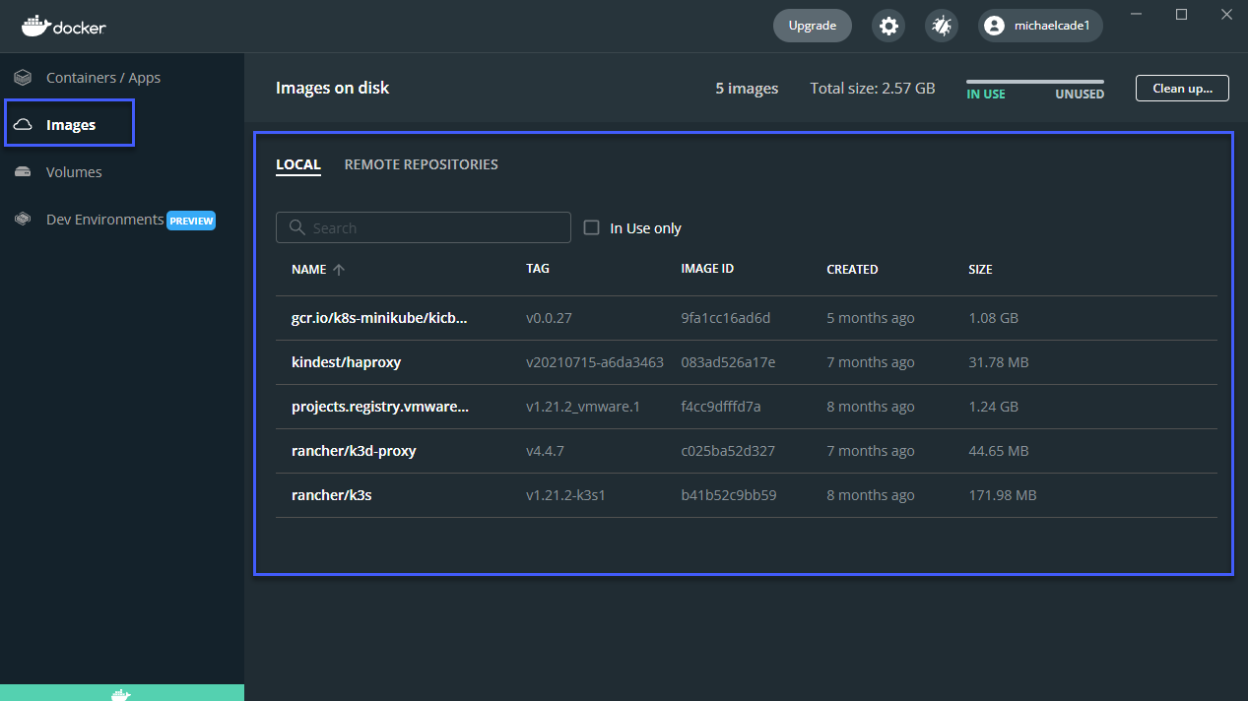Open Docker Desktop settings gear
The image size is (1248, 701).
(x=887, y=26)
